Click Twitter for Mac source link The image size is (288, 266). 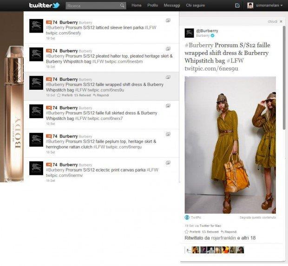(x=210, y=226)
